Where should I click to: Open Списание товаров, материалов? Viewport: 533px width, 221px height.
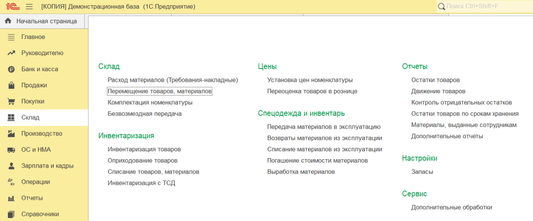point(154,172)
